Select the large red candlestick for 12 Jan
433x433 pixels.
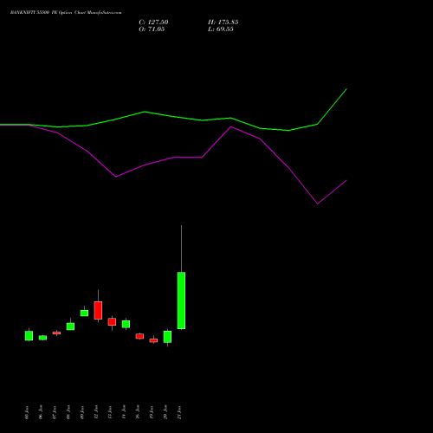(98, 310)
